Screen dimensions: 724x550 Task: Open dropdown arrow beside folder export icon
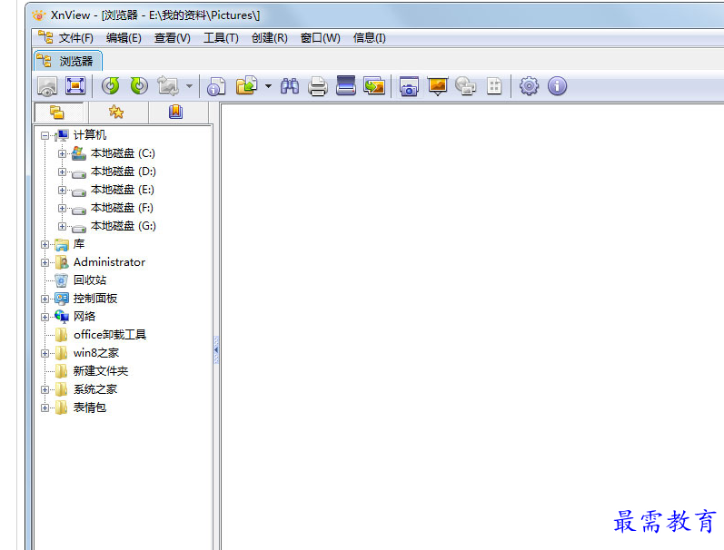pos(268,86)
